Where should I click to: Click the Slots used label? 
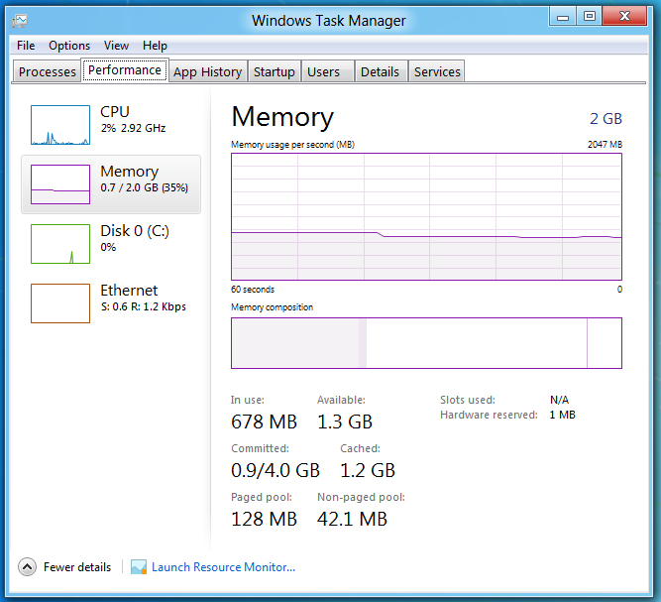point(468,400)
